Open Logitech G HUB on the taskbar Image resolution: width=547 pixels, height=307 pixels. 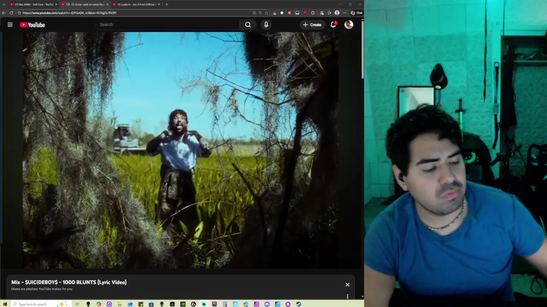pyautogui.click(x=193, y=304)
